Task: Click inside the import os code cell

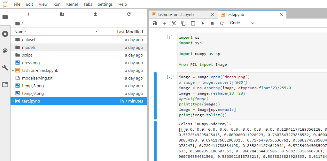Action: [x=252, y=51]
